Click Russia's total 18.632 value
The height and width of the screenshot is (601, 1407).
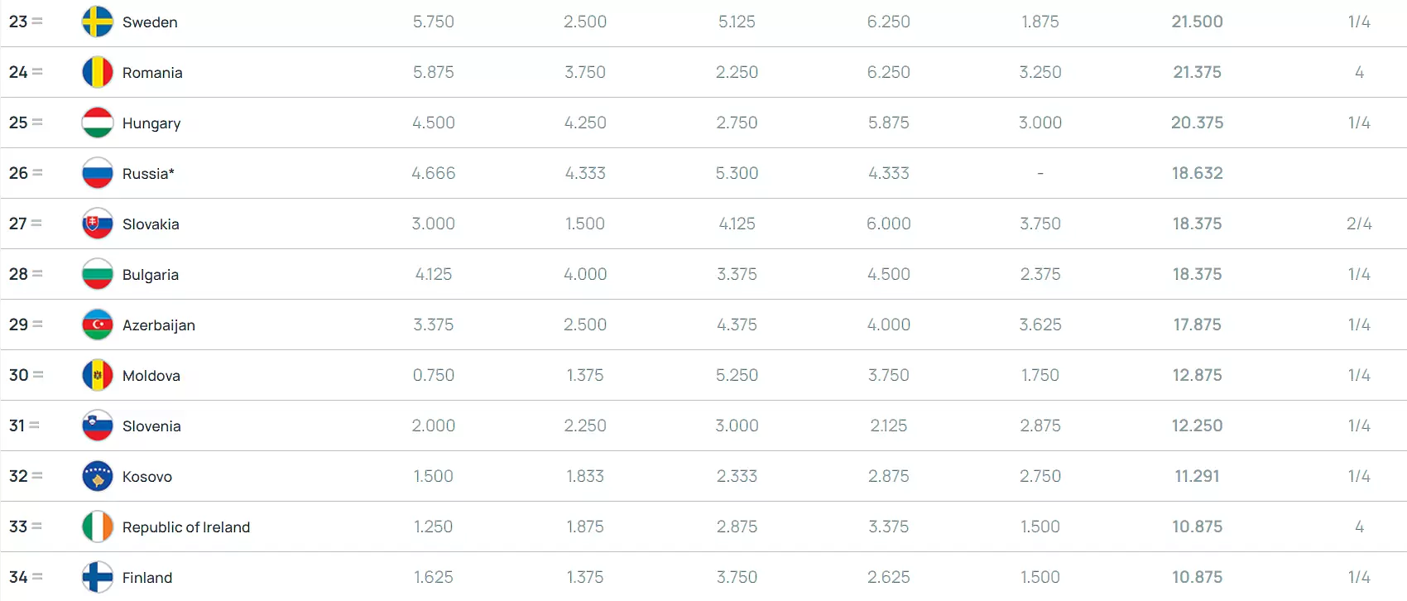(x=1197, y=173)
